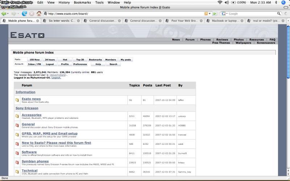
Task: Click the Members button
Action: point(111,60)
